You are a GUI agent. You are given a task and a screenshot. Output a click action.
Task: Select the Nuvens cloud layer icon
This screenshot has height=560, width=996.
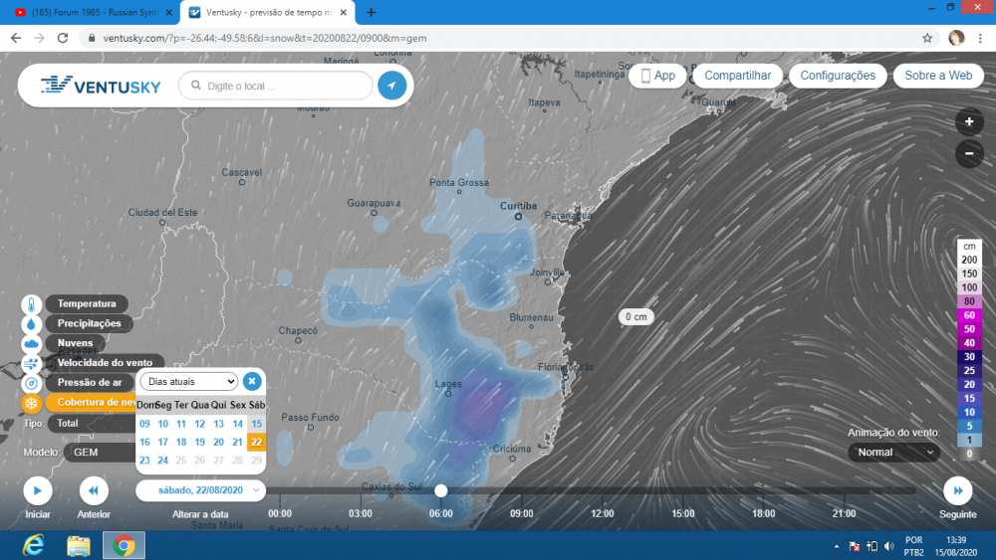(32, 344)
